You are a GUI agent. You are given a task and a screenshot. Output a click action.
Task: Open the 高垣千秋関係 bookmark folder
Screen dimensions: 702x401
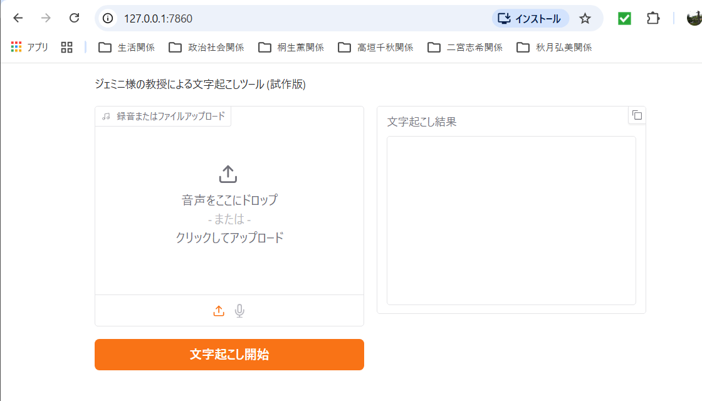click(x=376, y=48)
